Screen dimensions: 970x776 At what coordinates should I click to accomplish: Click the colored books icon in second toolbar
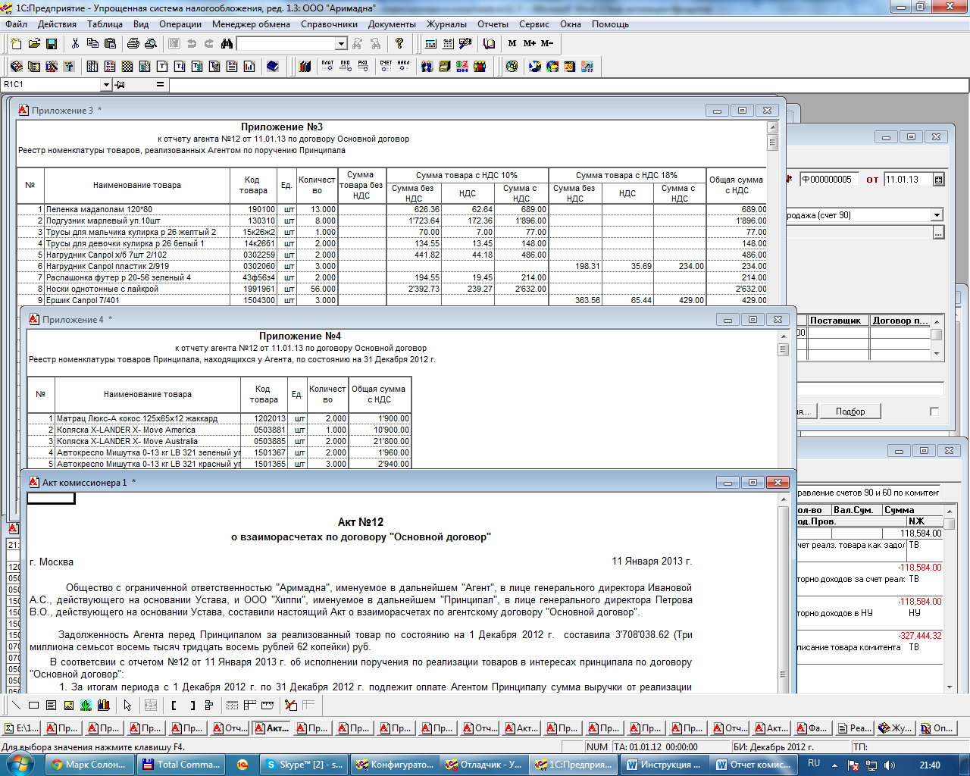pos(305,67)
